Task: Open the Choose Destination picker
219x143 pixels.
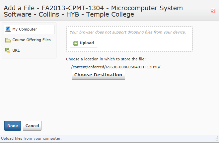Action: click(98, 75)
